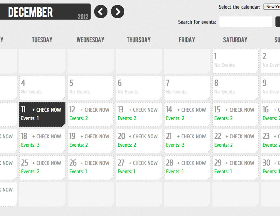The height and width of the screenshot is (216, 280).
Task: Select Check Now on December 27
Action: pyautogui.click(x=143, y=163)
